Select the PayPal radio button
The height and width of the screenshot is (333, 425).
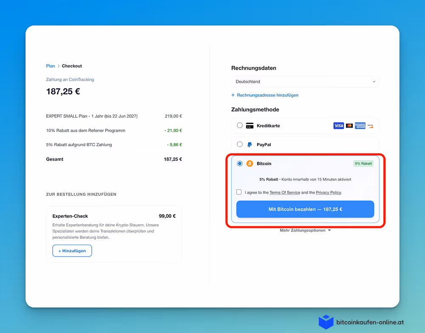[x=240, y=144]
